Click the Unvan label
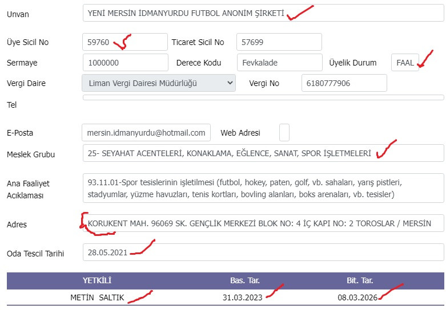Screen dimensions: 446x310 18,14
